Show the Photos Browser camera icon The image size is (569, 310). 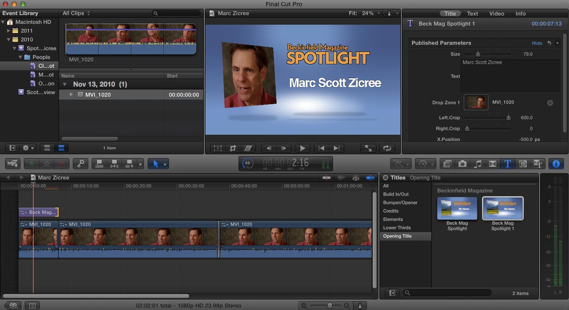click(x=462, y=164)
